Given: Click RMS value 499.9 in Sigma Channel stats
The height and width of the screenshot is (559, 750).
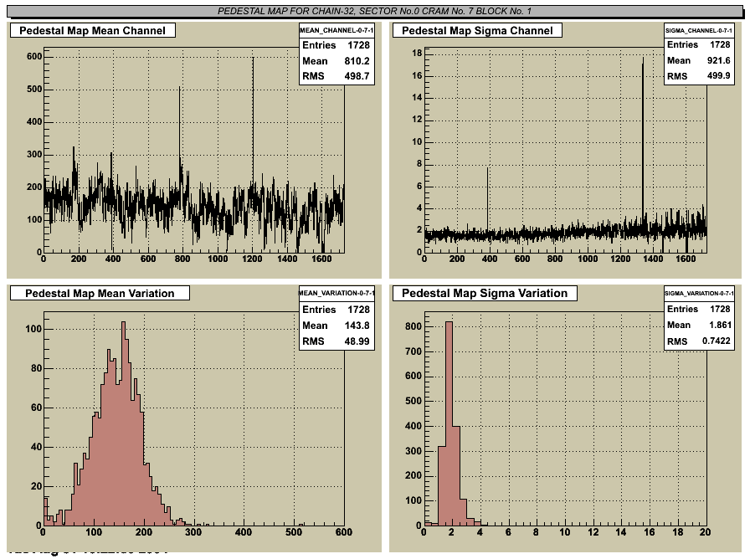Looking at the screenshot, I should 718,75.
